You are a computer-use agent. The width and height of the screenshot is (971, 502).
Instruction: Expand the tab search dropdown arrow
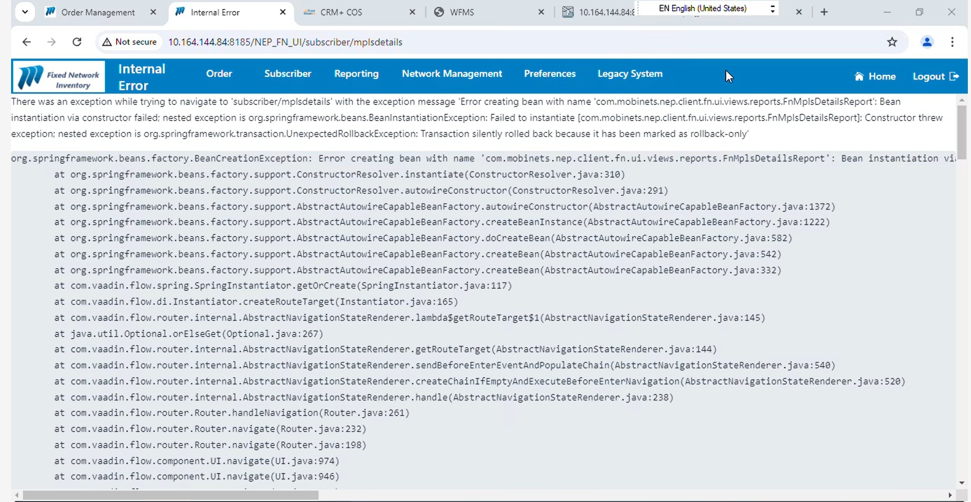25,12
